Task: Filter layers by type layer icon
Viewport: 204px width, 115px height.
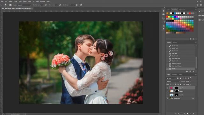Action: click(183, 78)
